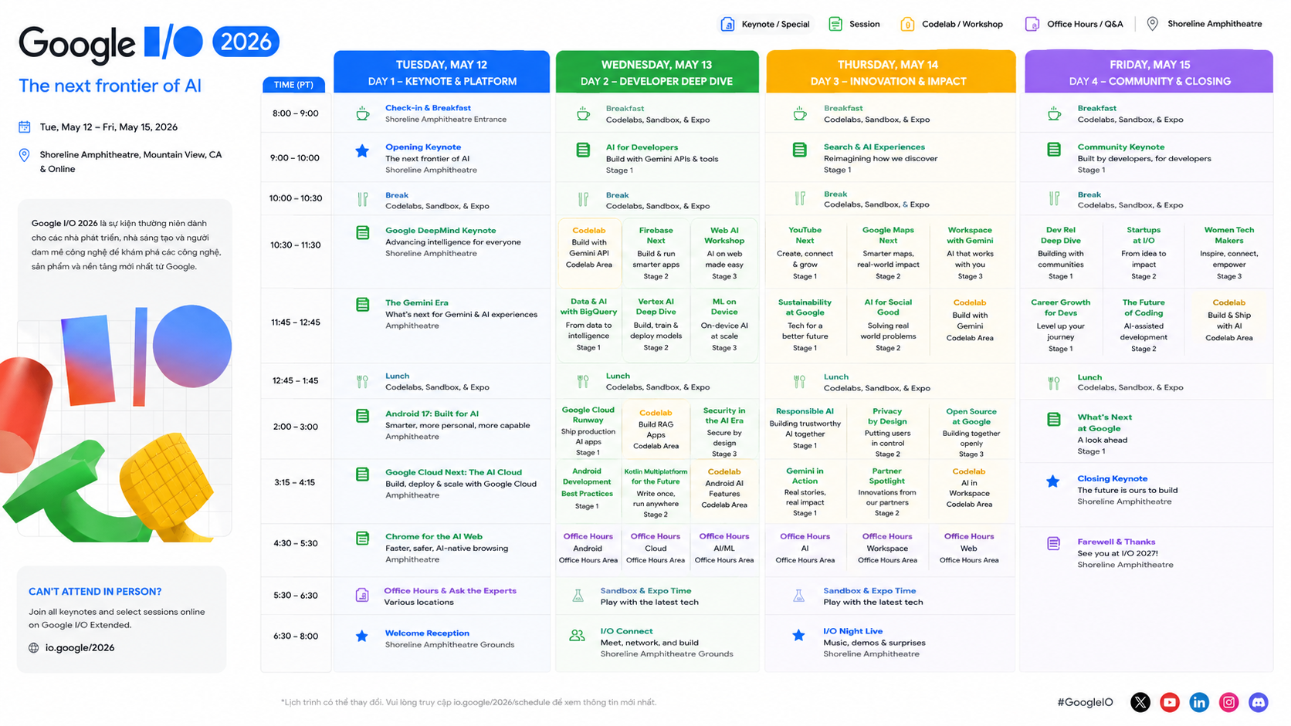
Task: Click the coffee cup icon for Friday Breakfast
Action: (x=1054, y=114)
